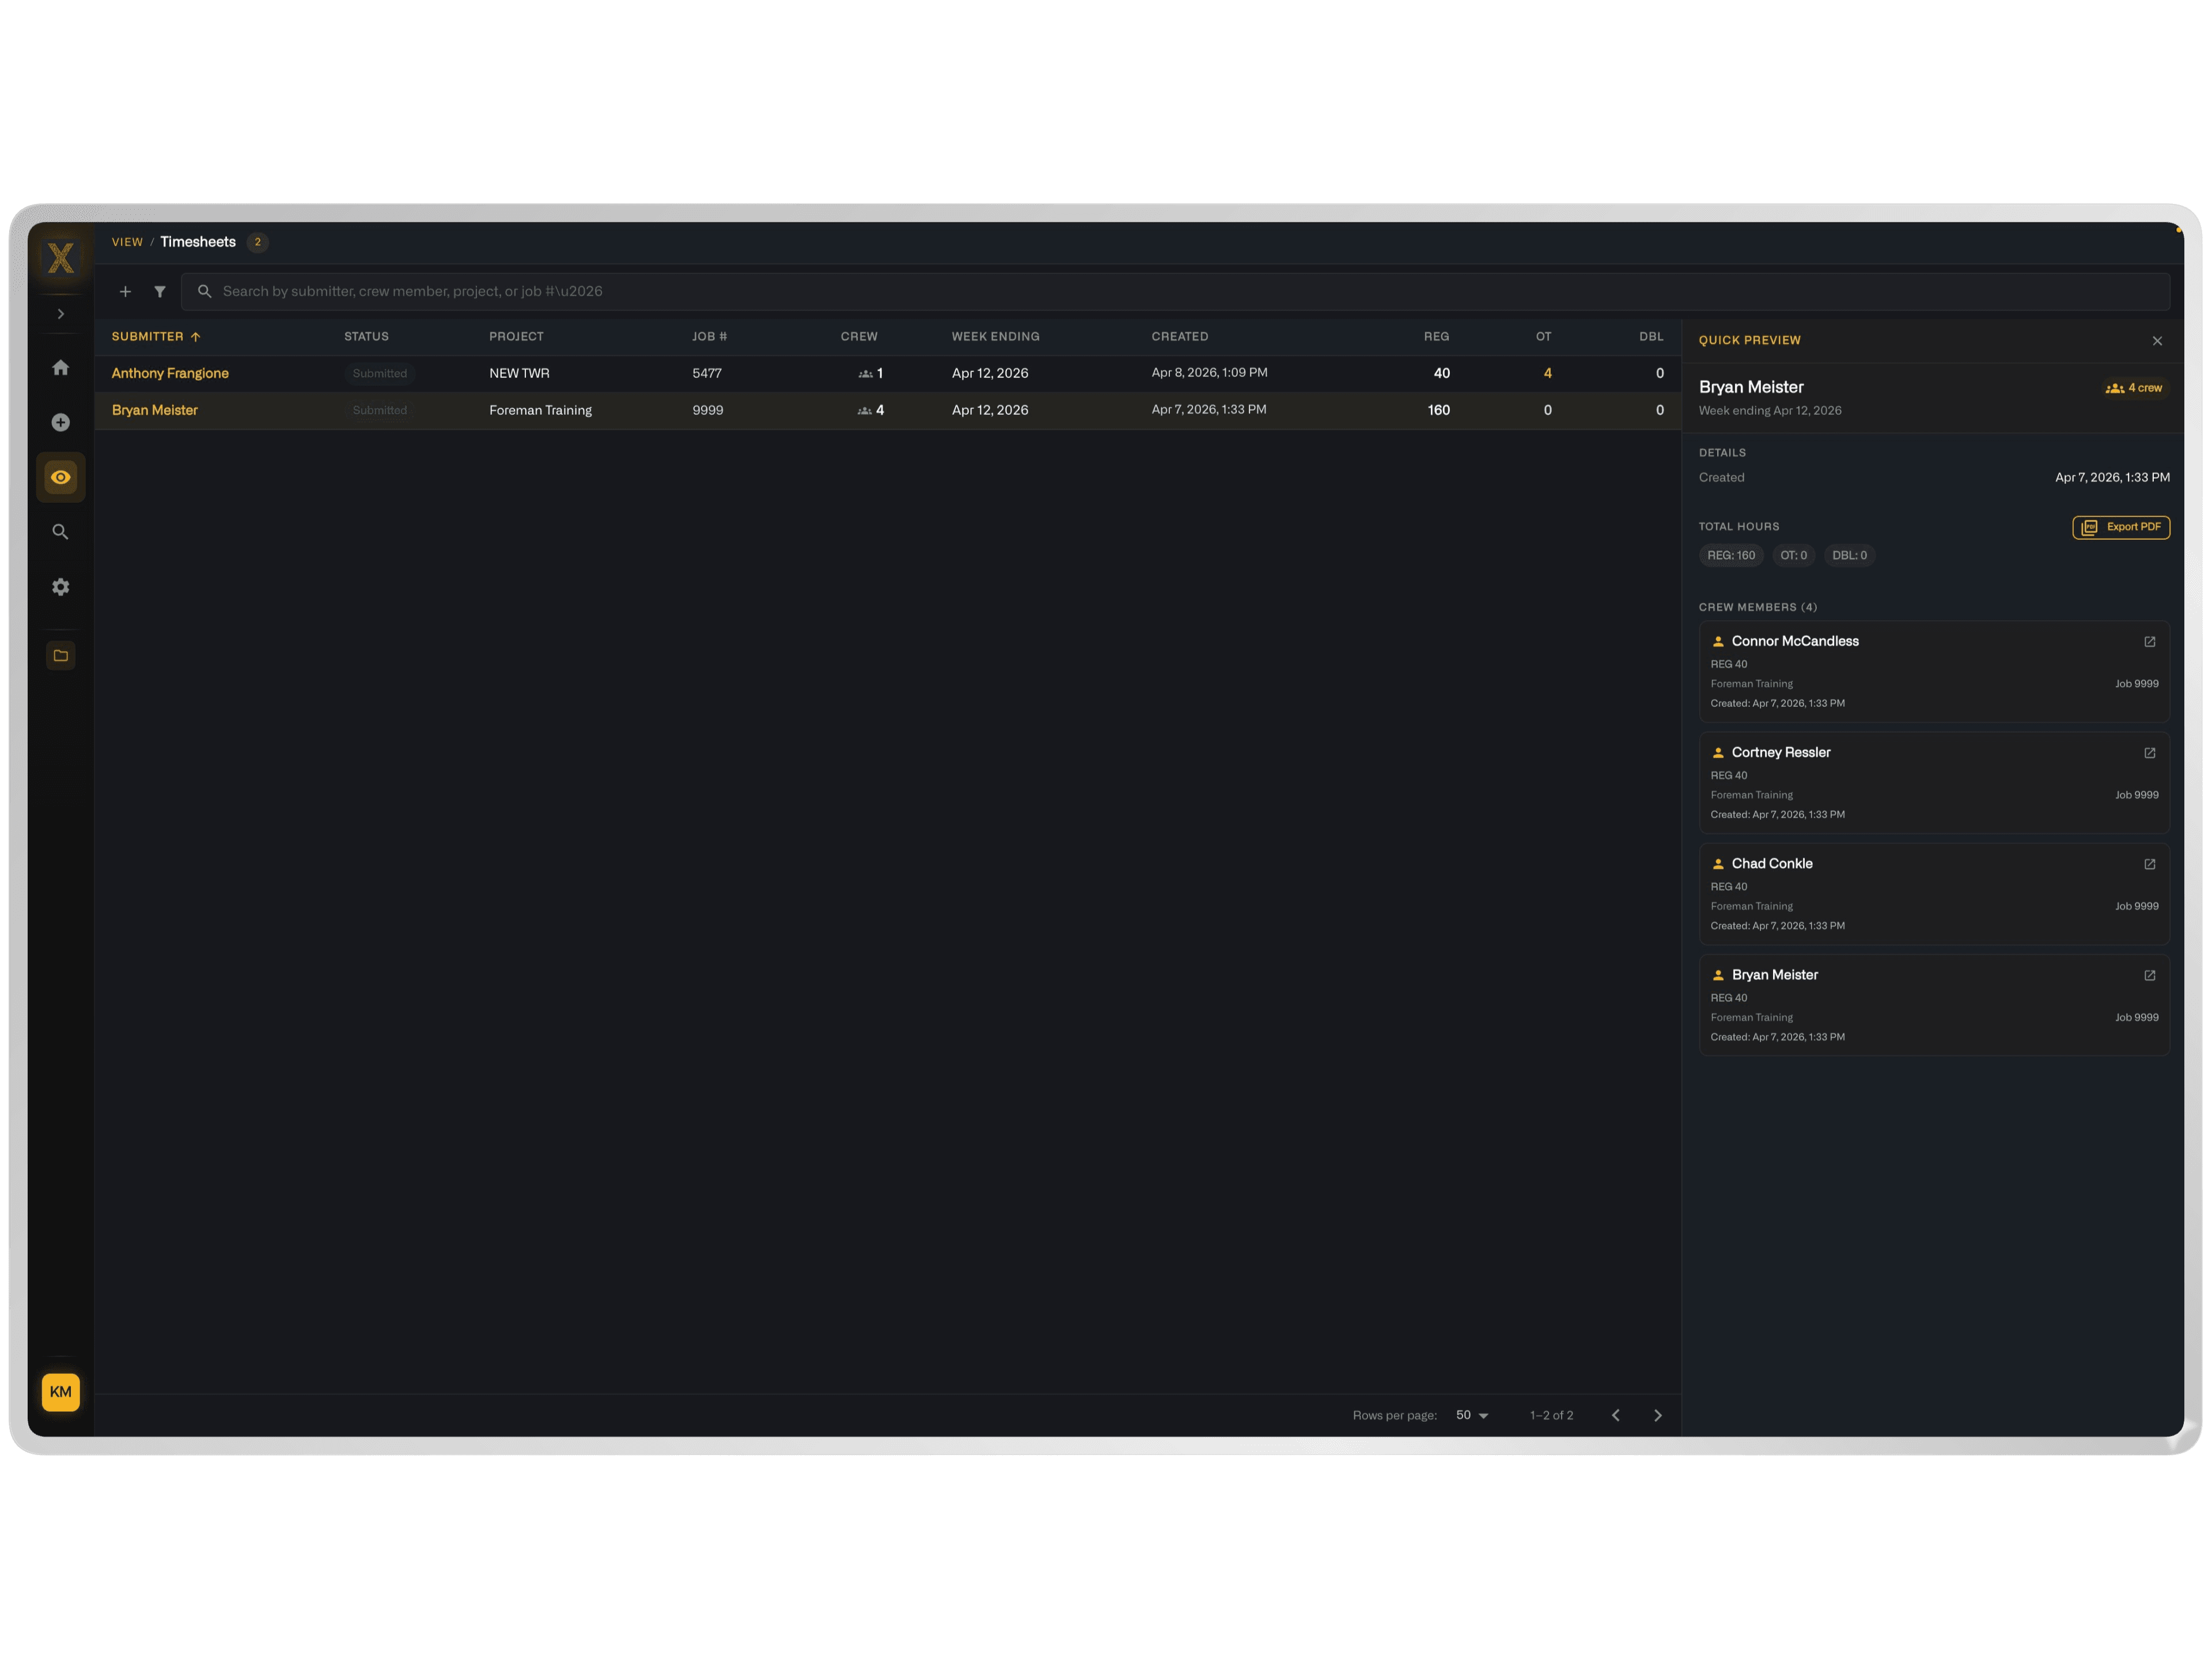2212x1659 pixels.
Task: Click the VIEW breadcrumb link
Action: [x=127, y=242]
